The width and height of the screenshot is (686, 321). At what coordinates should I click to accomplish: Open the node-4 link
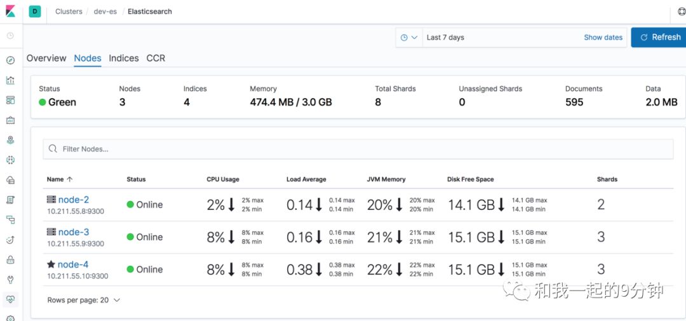click(x=73, y=265)
